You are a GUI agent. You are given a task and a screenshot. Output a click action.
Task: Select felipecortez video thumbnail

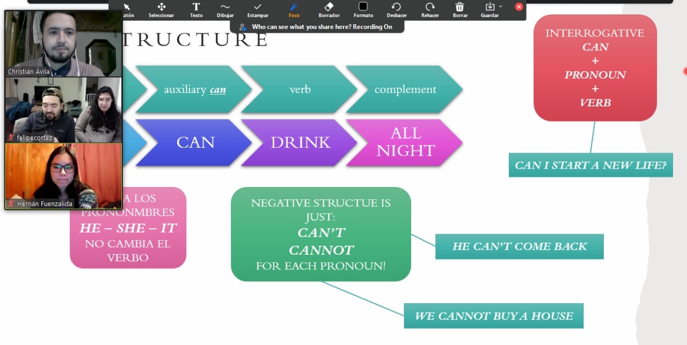(63, 110)
